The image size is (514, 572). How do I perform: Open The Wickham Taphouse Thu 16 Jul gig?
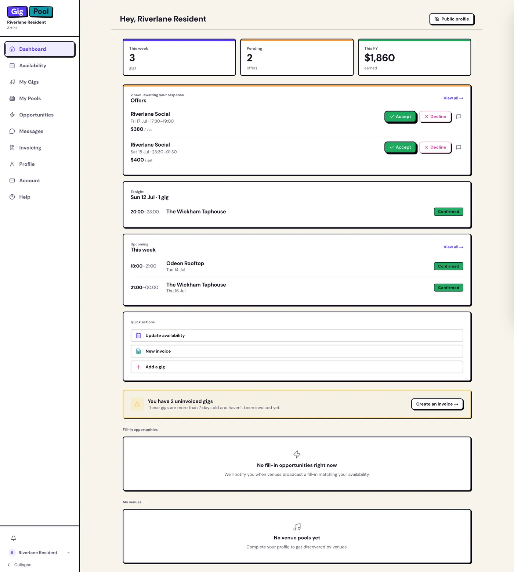297,288
